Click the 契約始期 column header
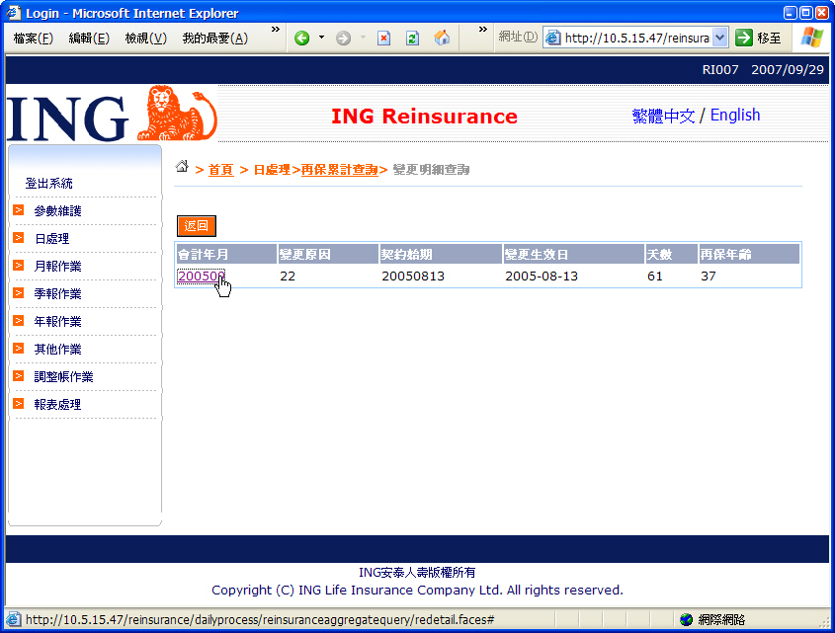 point(441,255)
